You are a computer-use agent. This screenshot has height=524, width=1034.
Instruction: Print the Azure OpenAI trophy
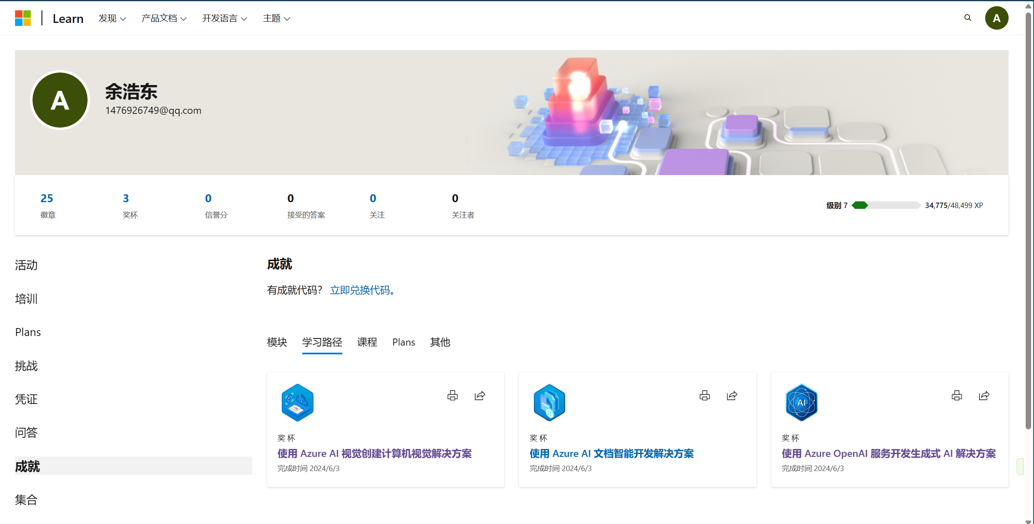957,395
